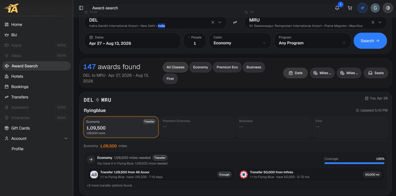Toggle the sidebar collapse icon

point(81,8)
